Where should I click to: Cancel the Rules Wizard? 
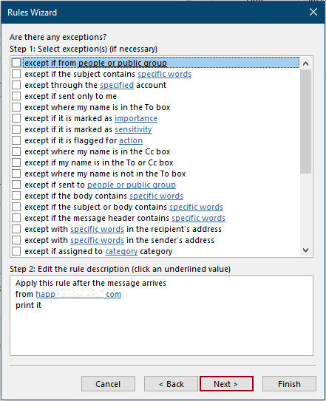[x=108, y=383]
